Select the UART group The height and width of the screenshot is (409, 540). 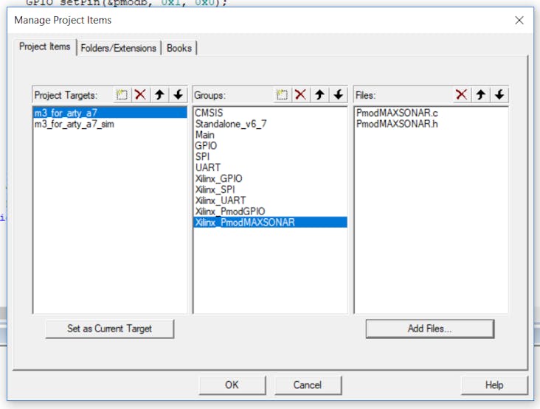point(270,167)
